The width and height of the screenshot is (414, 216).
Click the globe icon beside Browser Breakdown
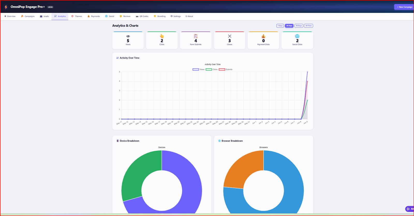(220, 141)
